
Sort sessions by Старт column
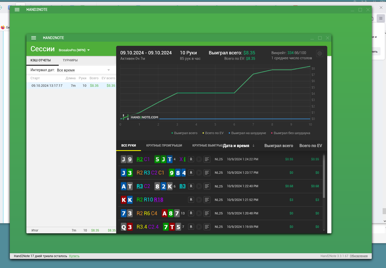35,78
